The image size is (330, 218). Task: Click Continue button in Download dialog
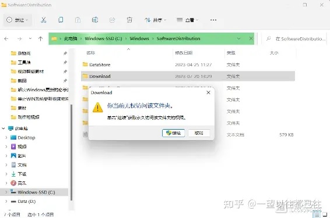click(x=173, y=133)
